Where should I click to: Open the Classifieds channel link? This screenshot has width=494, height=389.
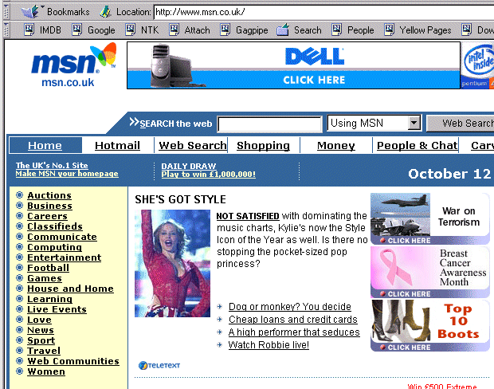[x=55, y=226]
